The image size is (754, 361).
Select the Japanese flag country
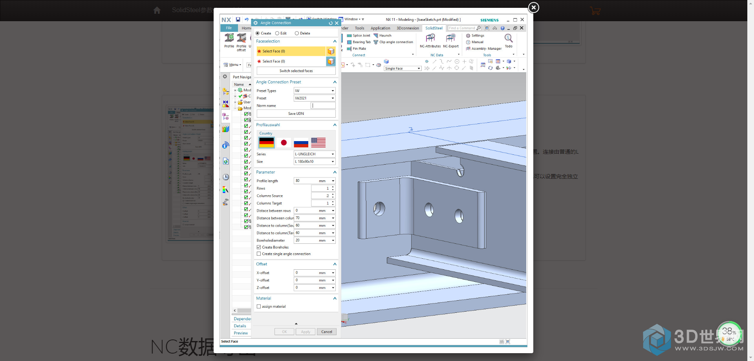pos(284,143)
